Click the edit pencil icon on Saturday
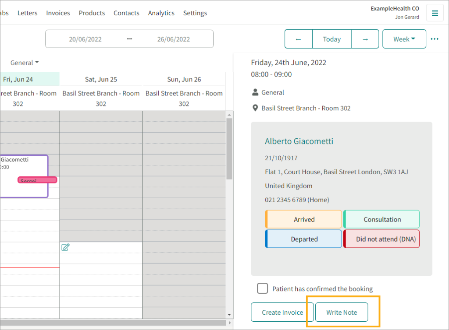 [x=66, y=247]
